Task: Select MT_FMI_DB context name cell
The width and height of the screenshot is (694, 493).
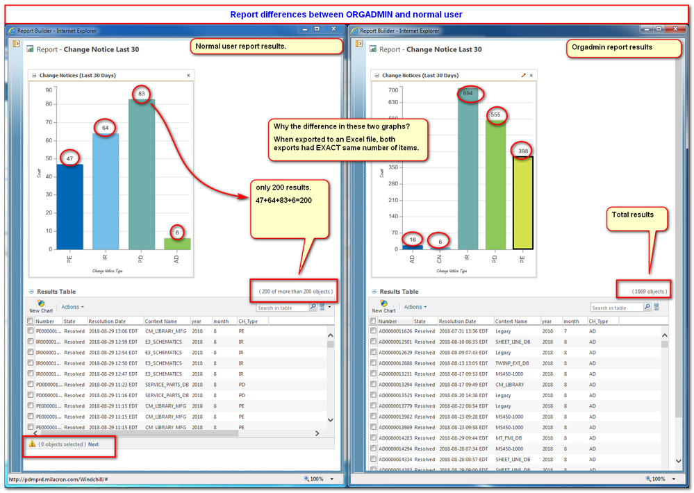Action: click(509, 437)
